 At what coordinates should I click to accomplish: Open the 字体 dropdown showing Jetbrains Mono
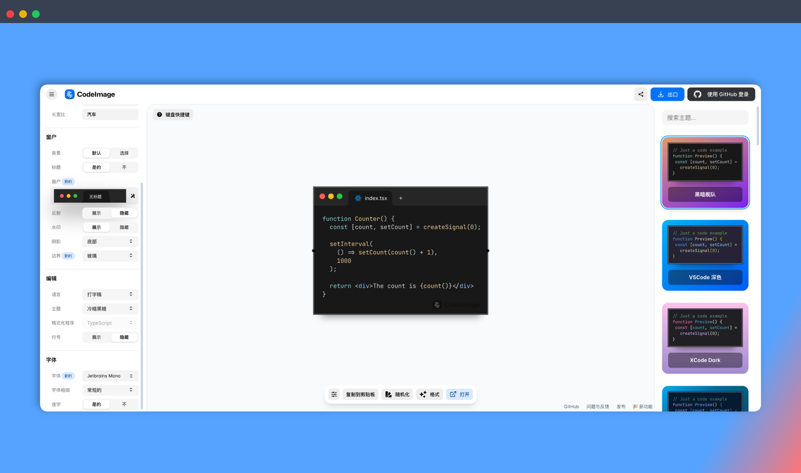point(110,376)
